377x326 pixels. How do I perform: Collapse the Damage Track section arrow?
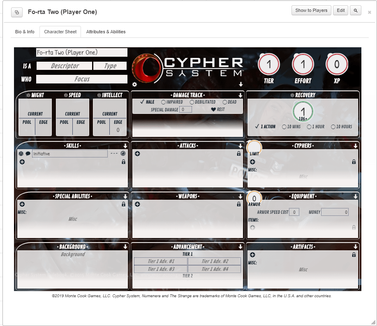241,95
